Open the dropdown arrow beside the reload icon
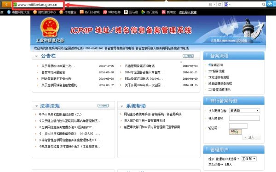276x172 pixels. pyautogui.click(x=214, y=5)
